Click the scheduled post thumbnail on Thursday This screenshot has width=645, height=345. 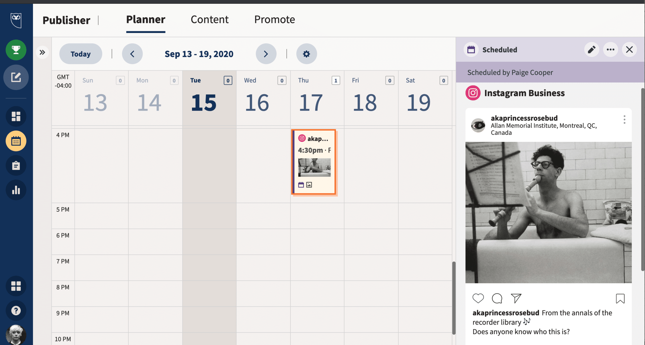(x=314, y=167)
